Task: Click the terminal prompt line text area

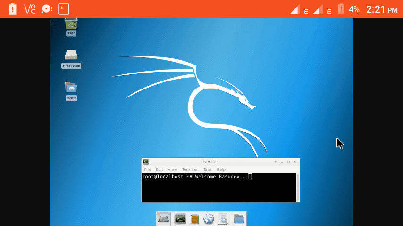Action: coord(197,177)
